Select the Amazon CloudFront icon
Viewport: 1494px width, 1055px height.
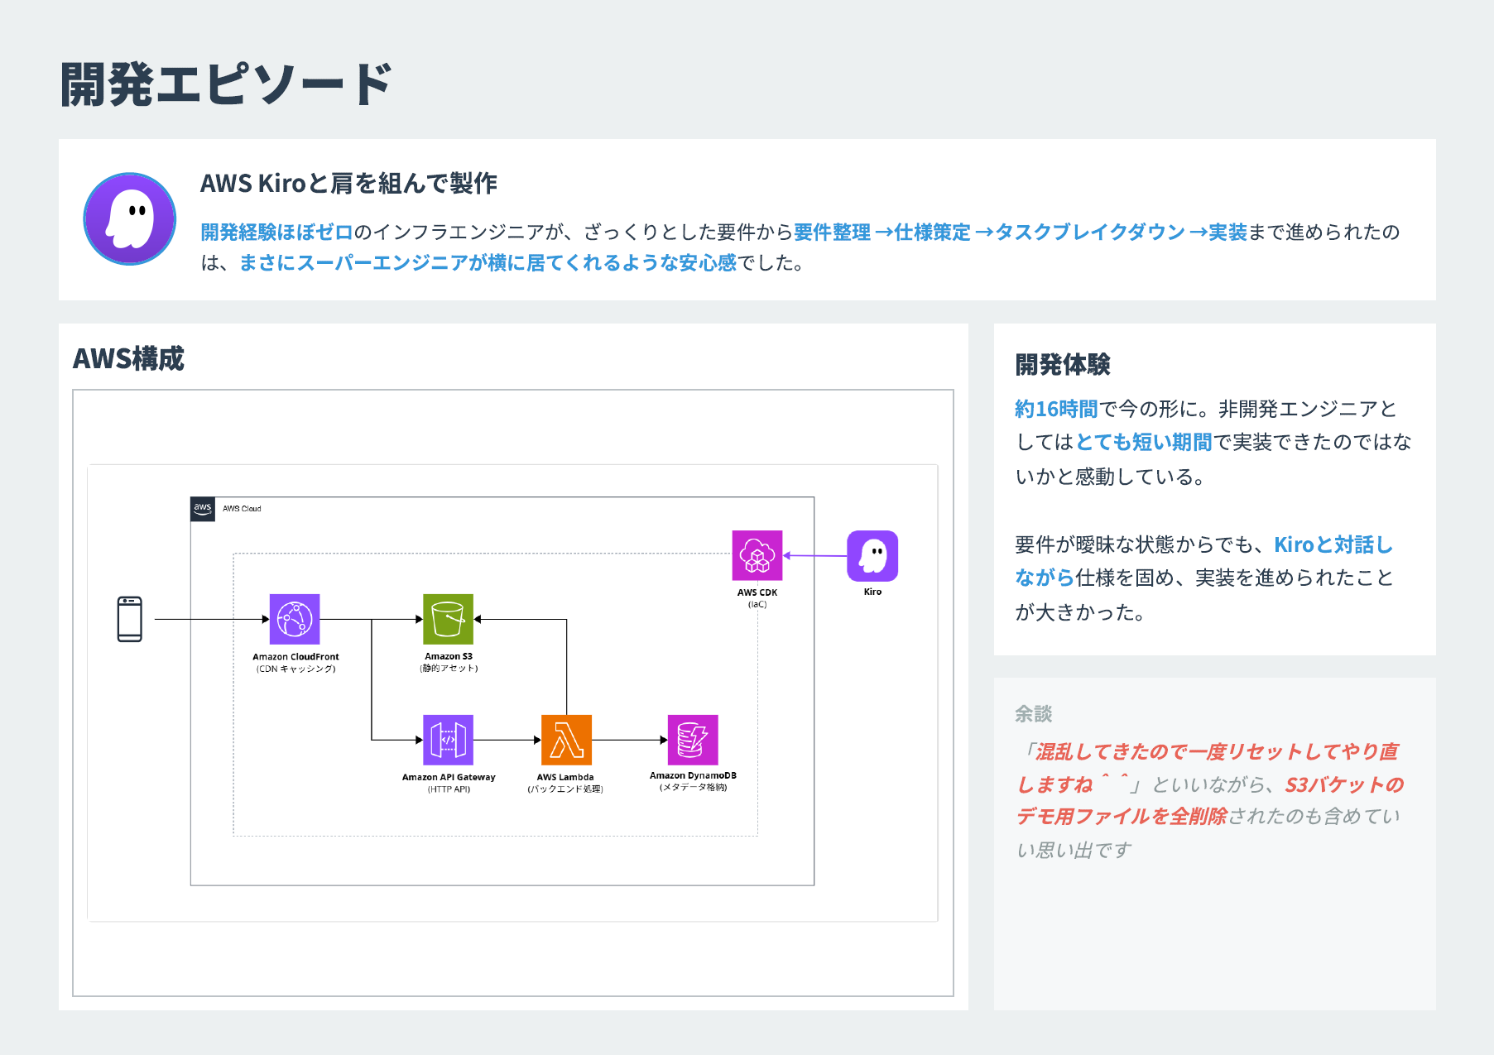pyautogui.click(x=295, y=619)
